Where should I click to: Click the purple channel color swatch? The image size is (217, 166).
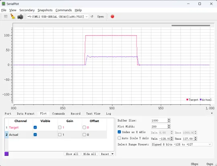coord(6,154)
